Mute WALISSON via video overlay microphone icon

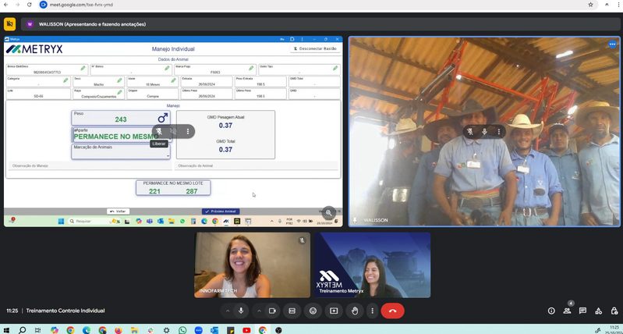[x=484, y=132]
